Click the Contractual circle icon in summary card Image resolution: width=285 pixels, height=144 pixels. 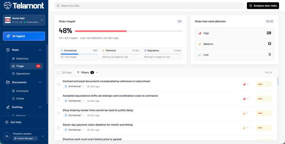click(62, 50)
